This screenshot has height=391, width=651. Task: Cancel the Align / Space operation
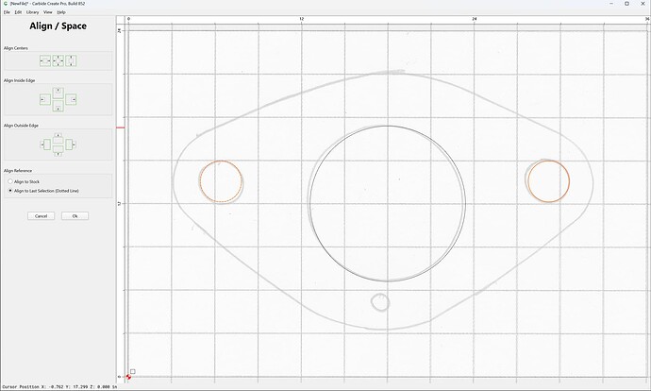pyautogui.click(x=41, y=216)
